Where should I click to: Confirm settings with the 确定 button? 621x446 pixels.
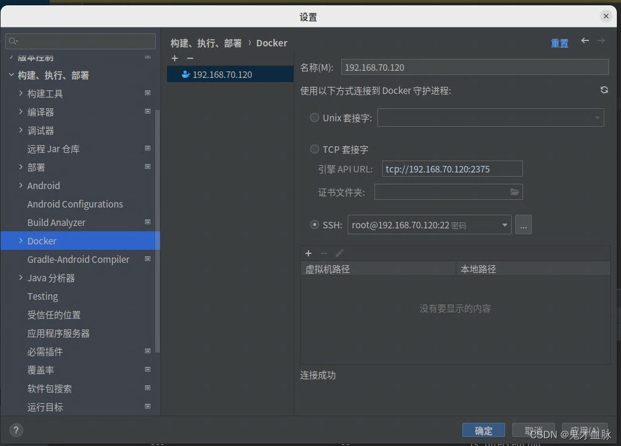tap(483, 430)
